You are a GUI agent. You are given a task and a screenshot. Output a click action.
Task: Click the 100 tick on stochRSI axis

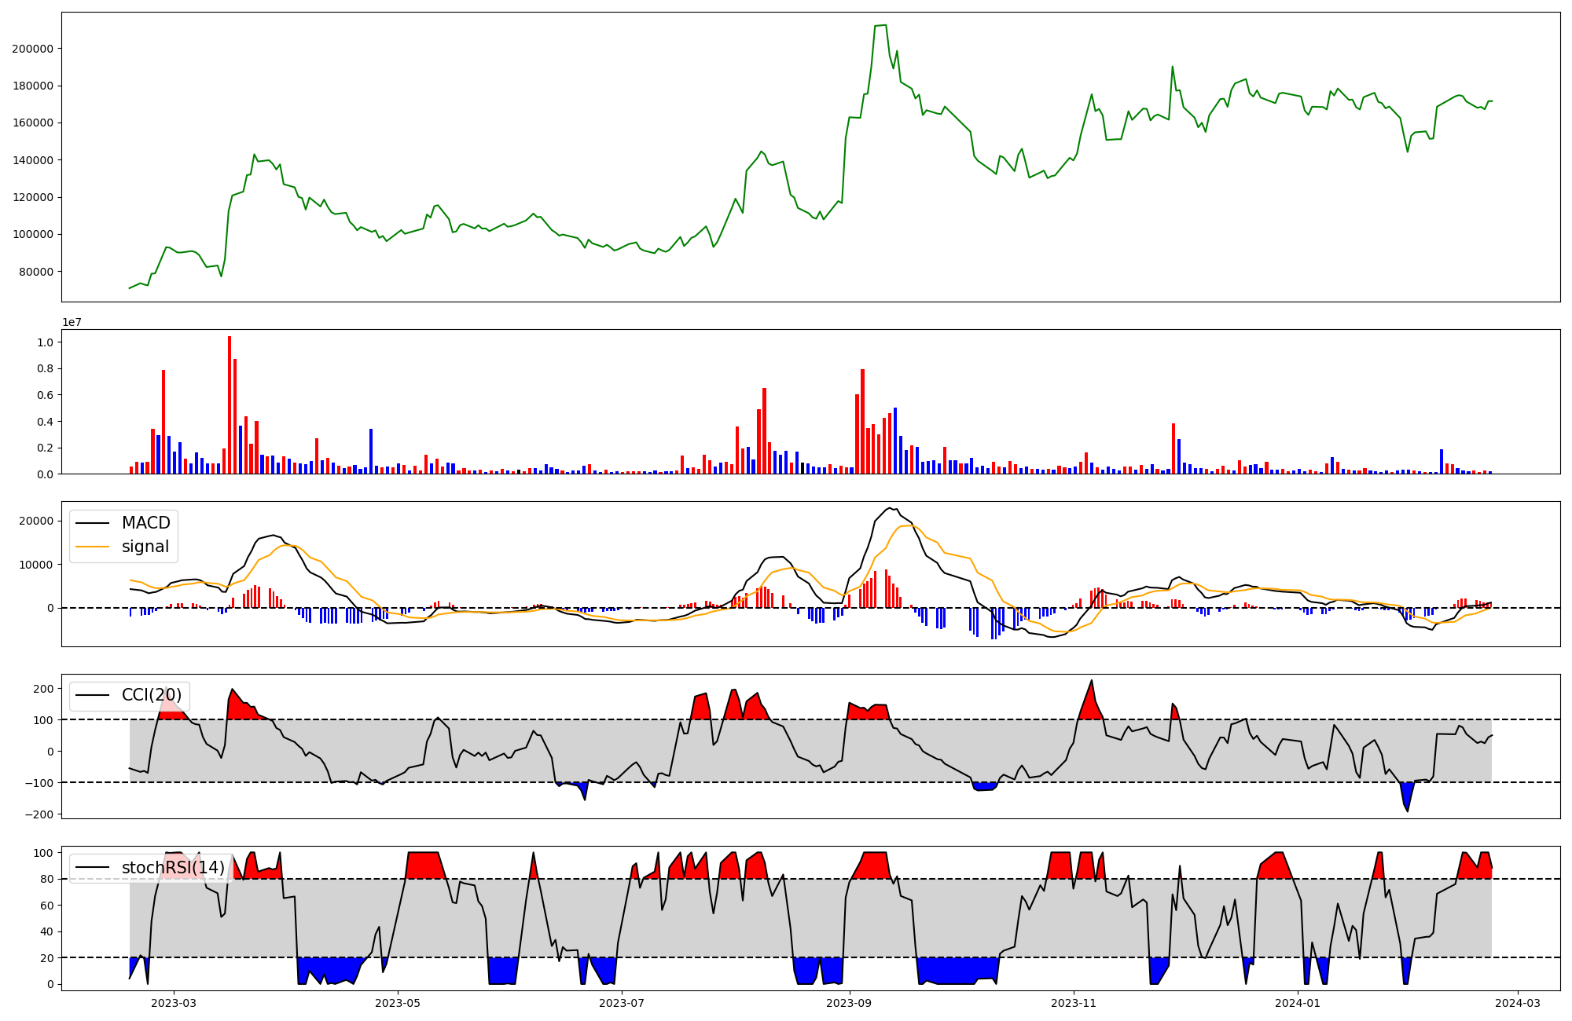[x=44, y=853]
